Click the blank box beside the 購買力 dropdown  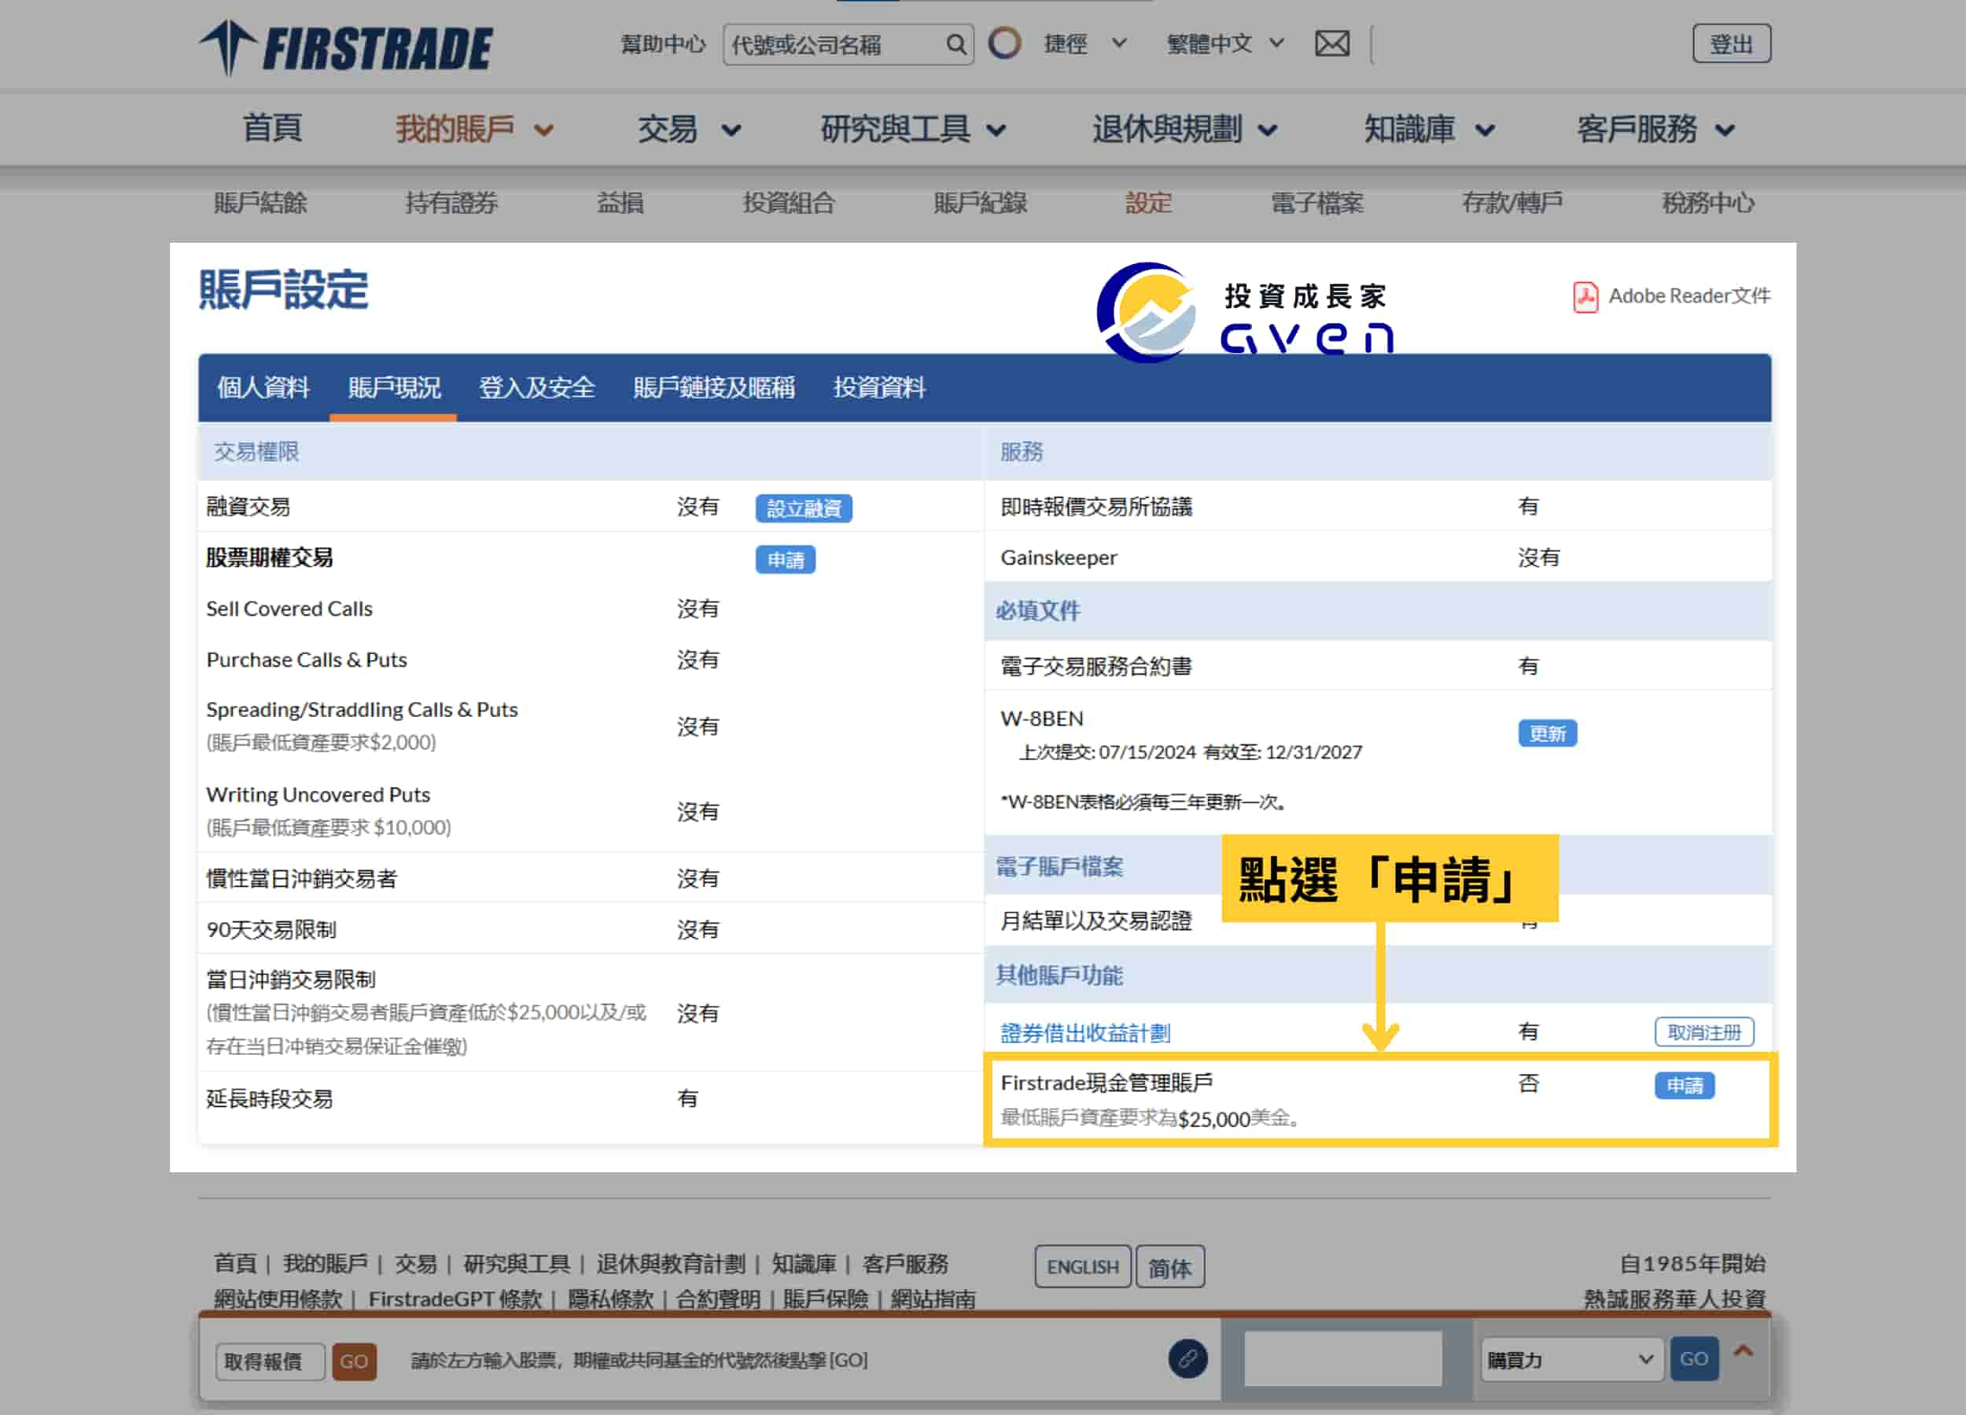pyautogui.click(x=1342, y=1358)
